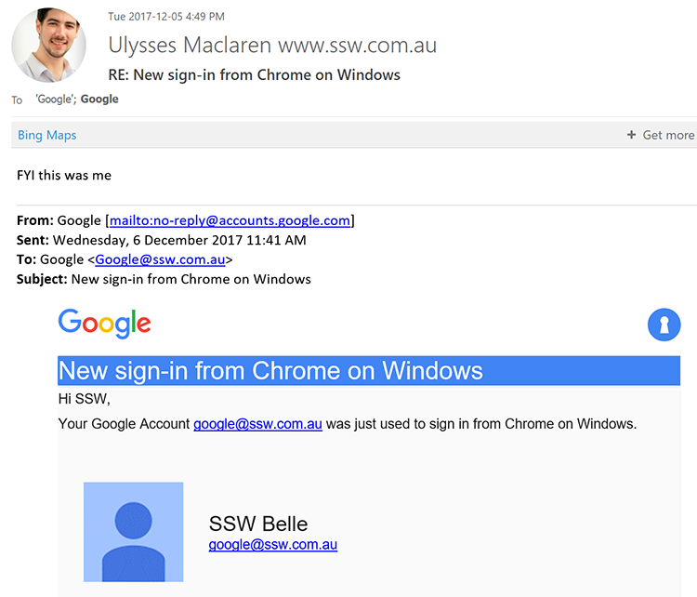
Task: Click the Tue 2017-12-05 timestamp
Action: pyautogui.click(x=165, y=17)
